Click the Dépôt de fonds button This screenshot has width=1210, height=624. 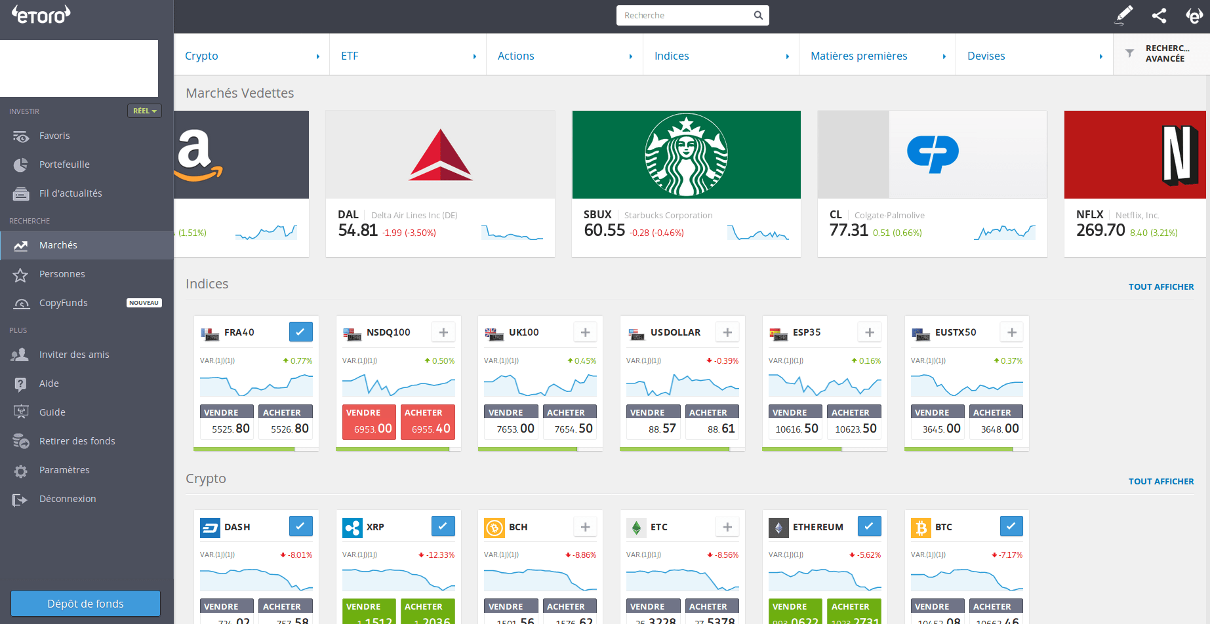[x=85, y=604]
